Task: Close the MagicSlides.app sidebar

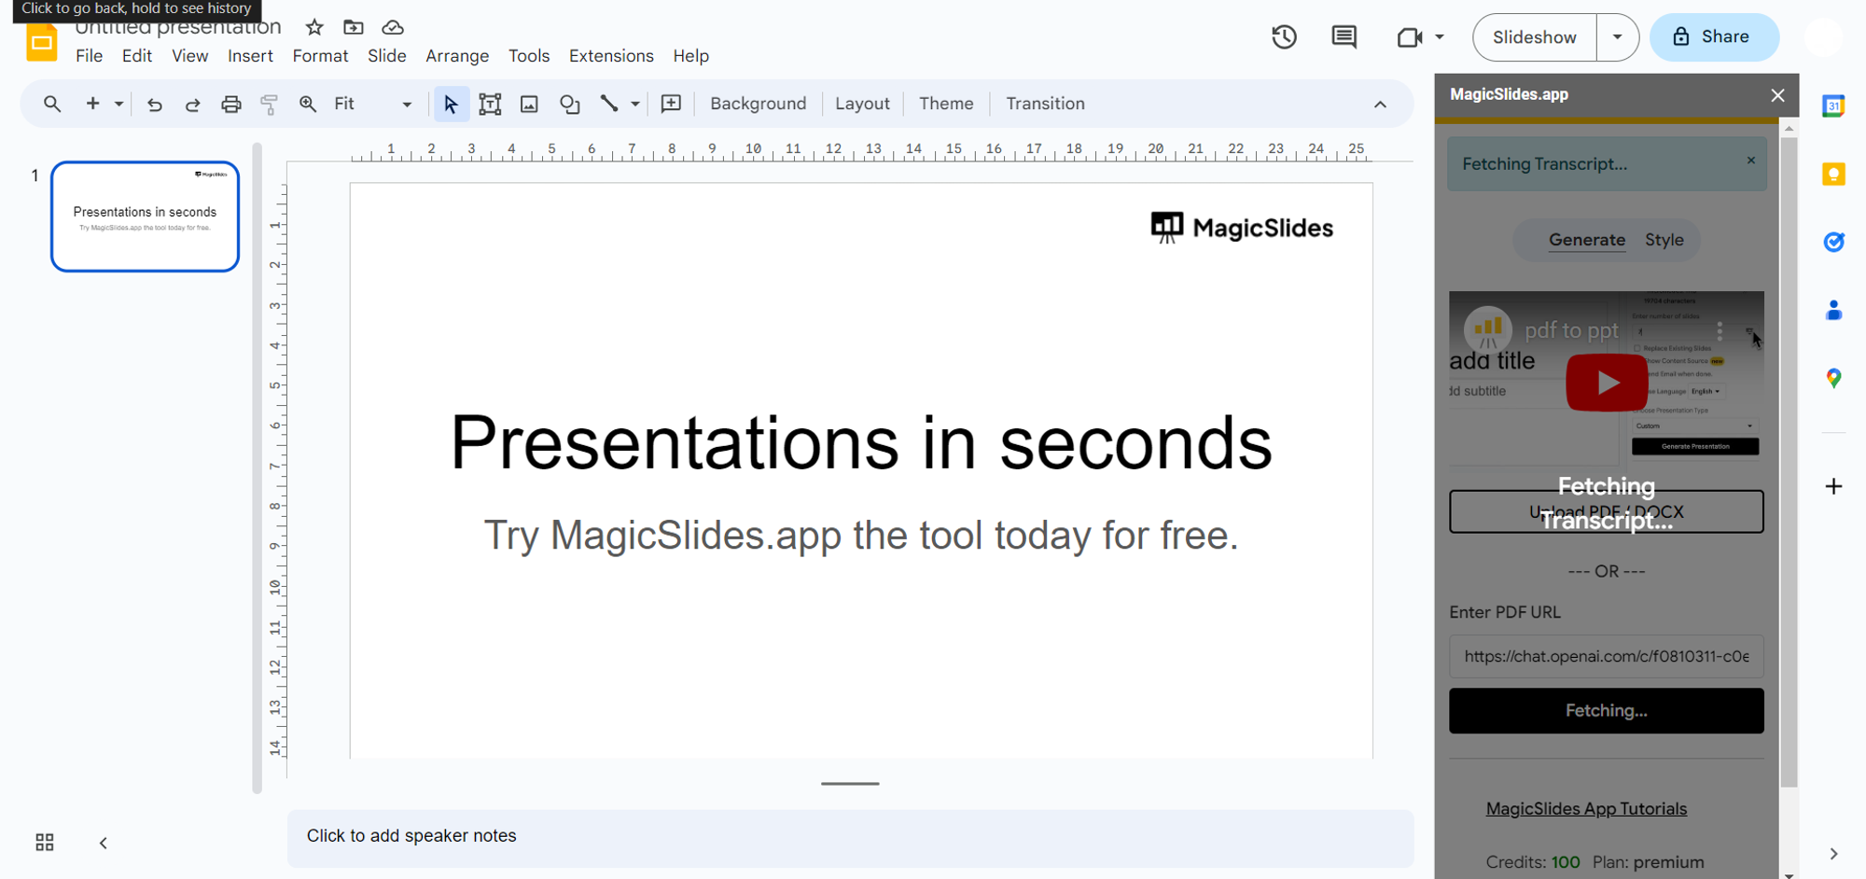Action: (1777, 95)
